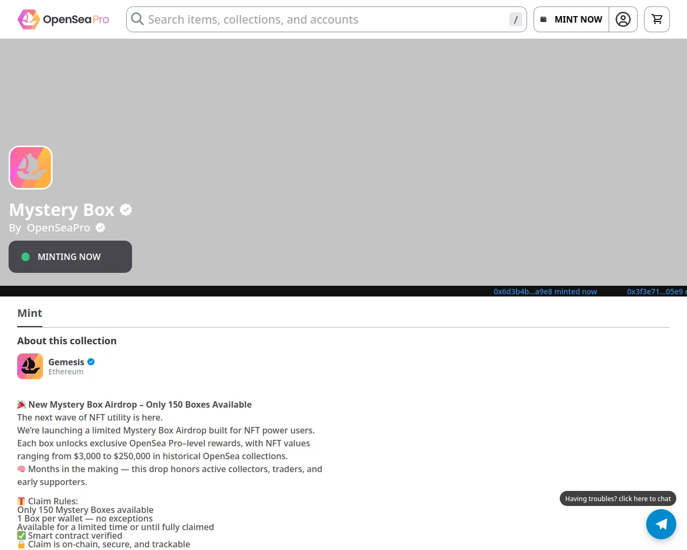This screenshot has height=550, width=687.
Task: Focus the search items and collections field
Action: 326,19
